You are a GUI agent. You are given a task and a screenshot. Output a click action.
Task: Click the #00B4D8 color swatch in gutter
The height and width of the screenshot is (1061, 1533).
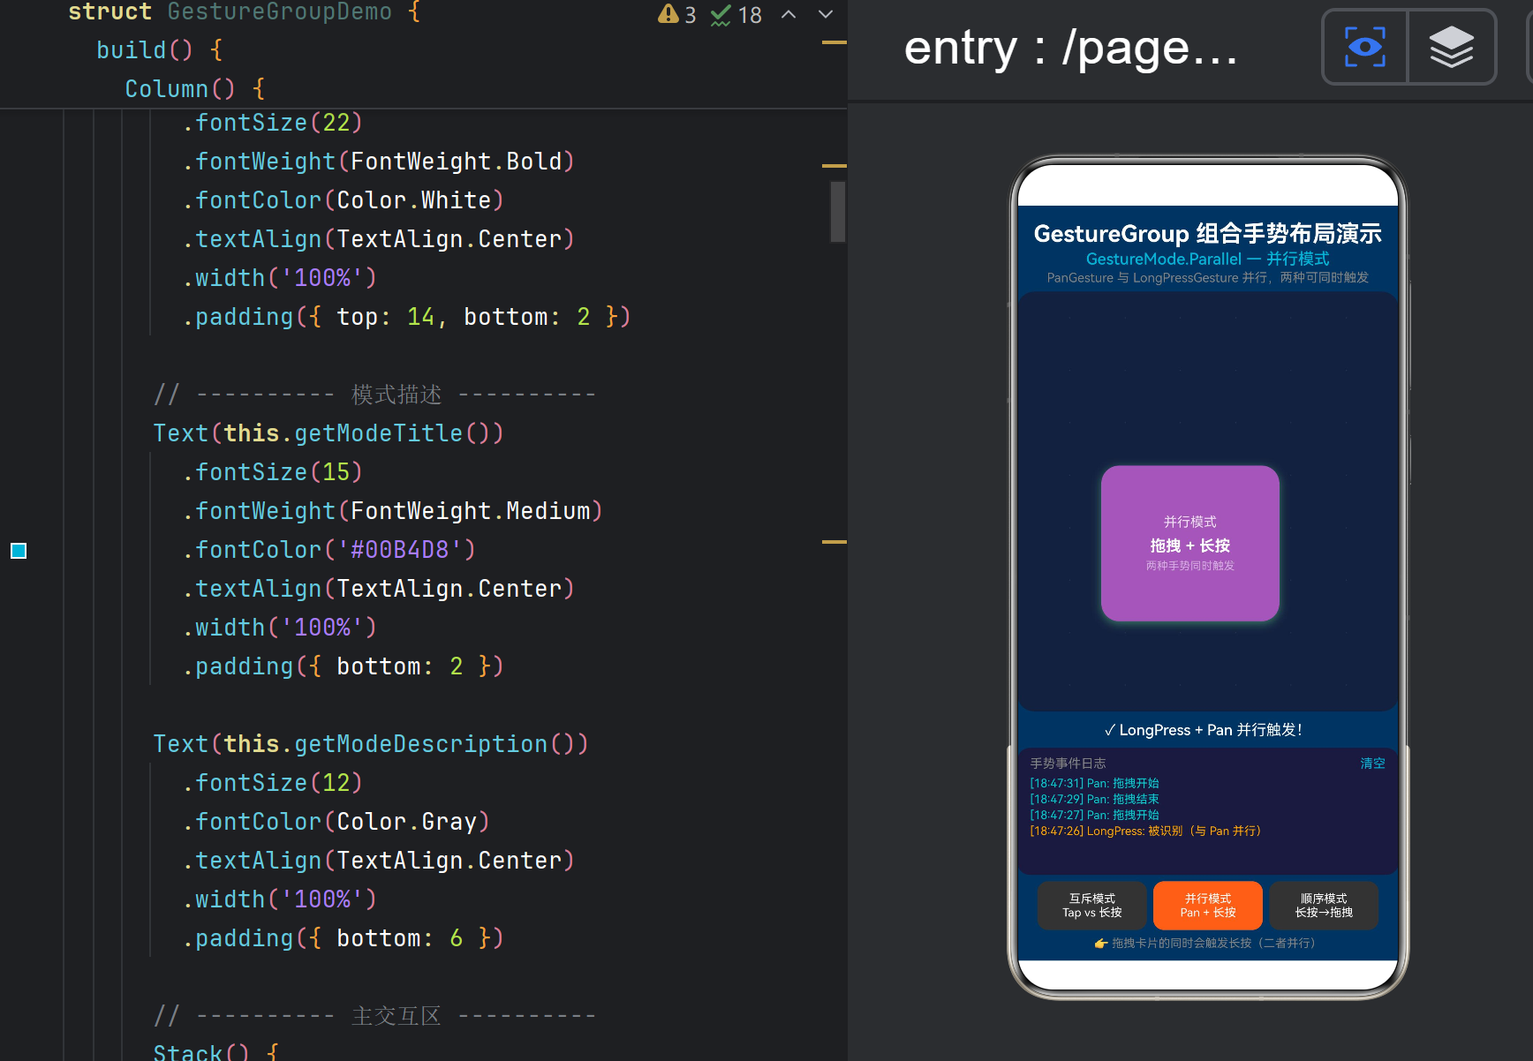pos(19,551)
